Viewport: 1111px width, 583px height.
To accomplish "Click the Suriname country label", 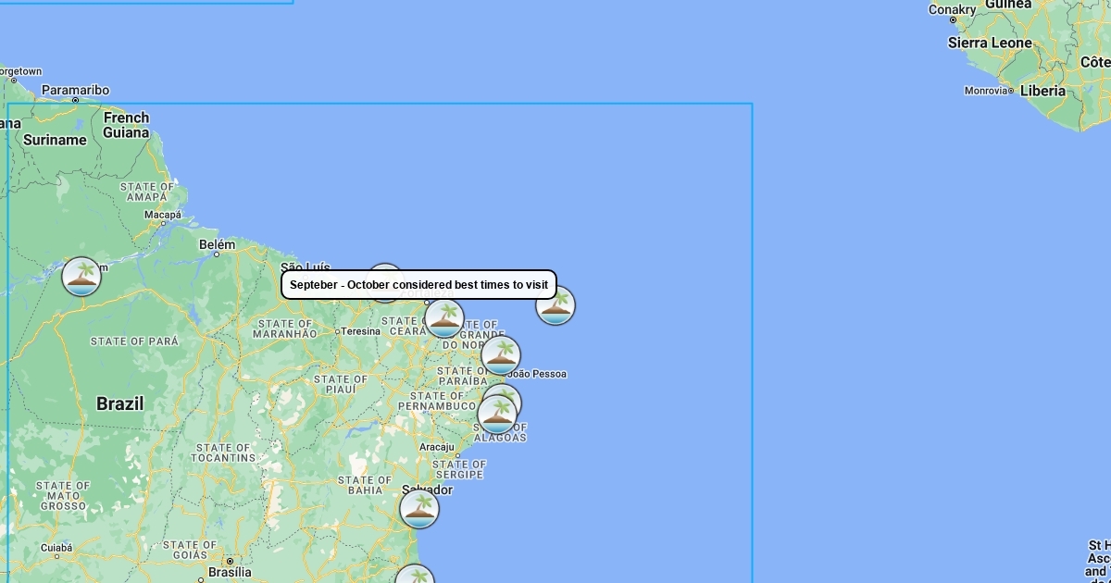I will (x=55, y=140).
